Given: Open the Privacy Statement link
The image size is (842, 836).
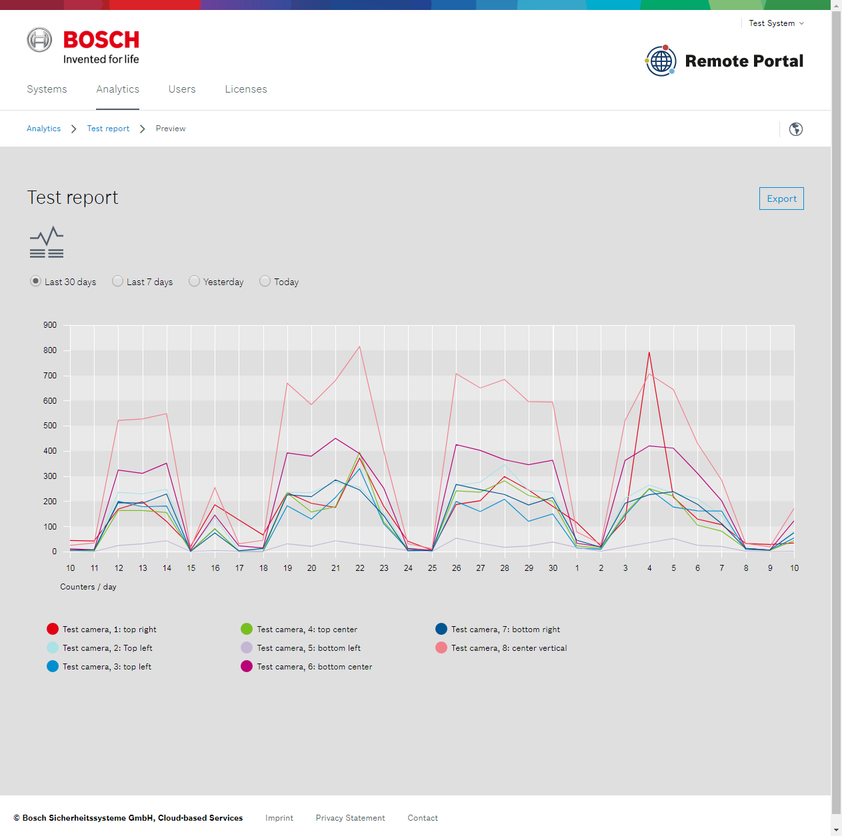Looking at the screenshot, I should [350, 818].
